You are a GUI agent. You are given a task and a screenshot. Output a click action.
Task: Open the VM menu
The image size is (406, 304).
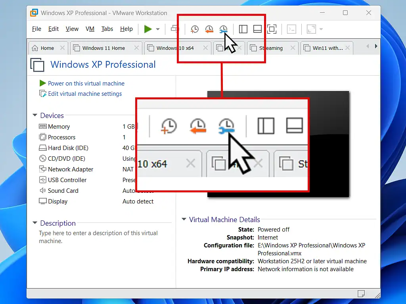click(x=90, y=29)
